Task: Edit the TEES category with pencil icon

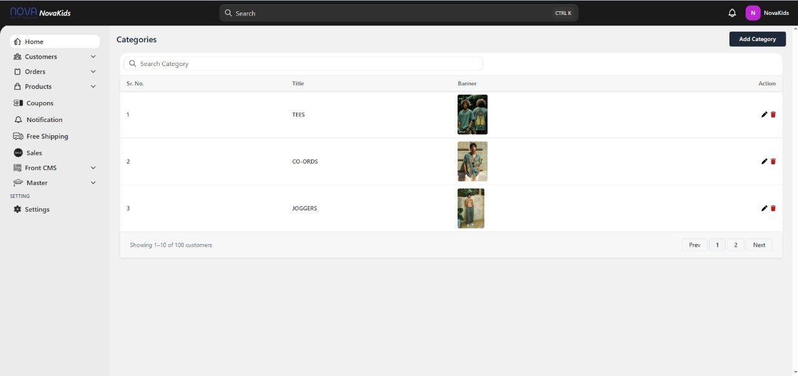Action: pos(764,115)
